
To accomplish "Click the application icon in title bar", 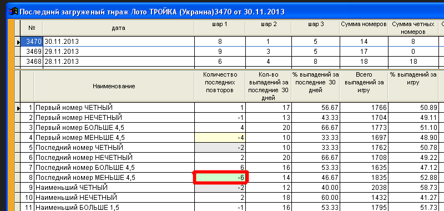I will 13,12.
